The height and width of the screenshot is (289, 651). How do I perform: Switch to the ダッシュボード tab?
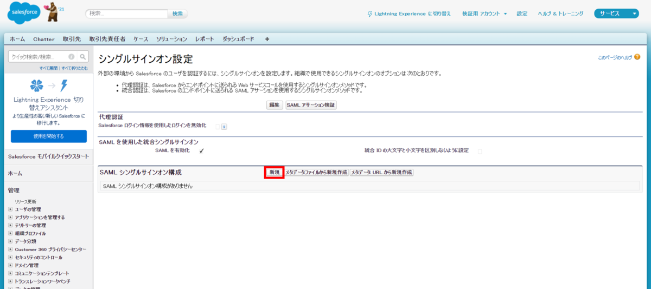(x=238, y=39)
